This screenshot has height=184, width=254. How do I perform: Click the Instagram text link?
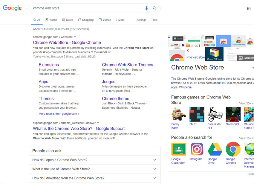point(196,159)
